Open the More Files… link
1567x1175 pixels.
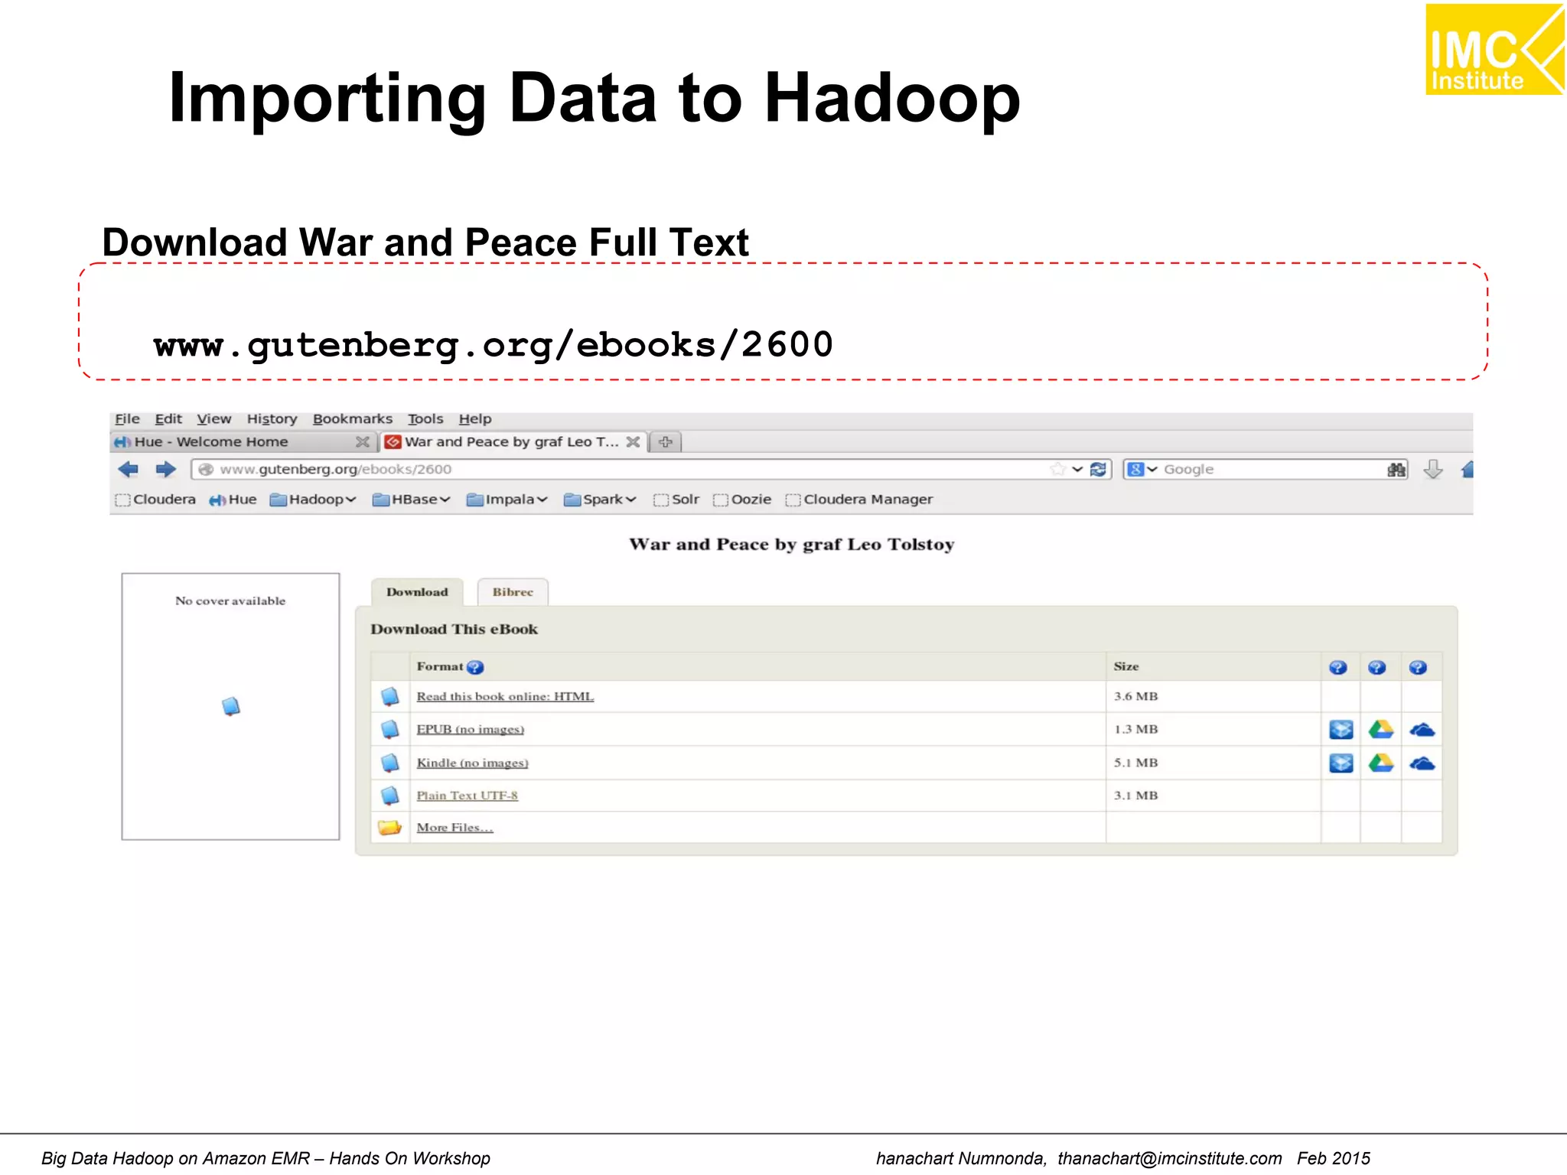coord(454,827)
